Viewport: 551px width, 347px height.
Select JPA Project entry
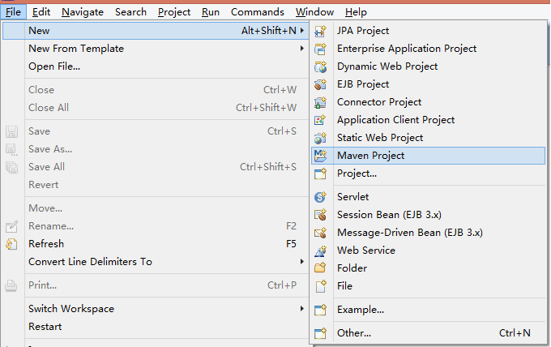click(x=428, y=31)
